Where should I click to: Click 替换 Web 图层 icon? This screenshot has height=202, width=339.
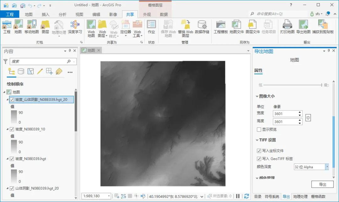tap(186, 28)
